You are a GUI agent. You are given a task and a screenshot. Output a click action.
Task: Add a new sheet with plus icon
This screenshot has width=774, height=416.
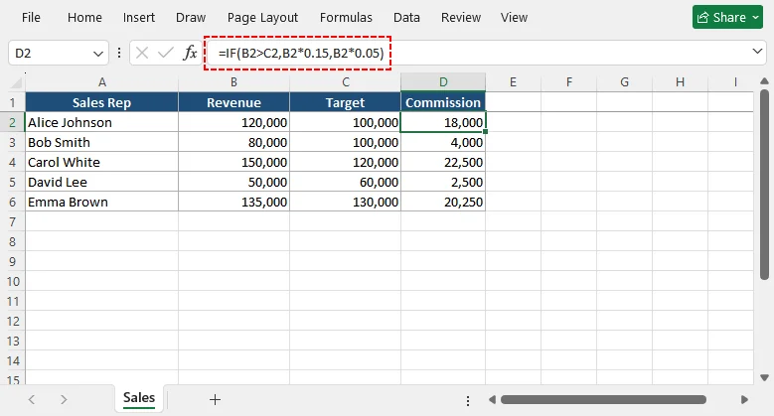pos(215,399)
